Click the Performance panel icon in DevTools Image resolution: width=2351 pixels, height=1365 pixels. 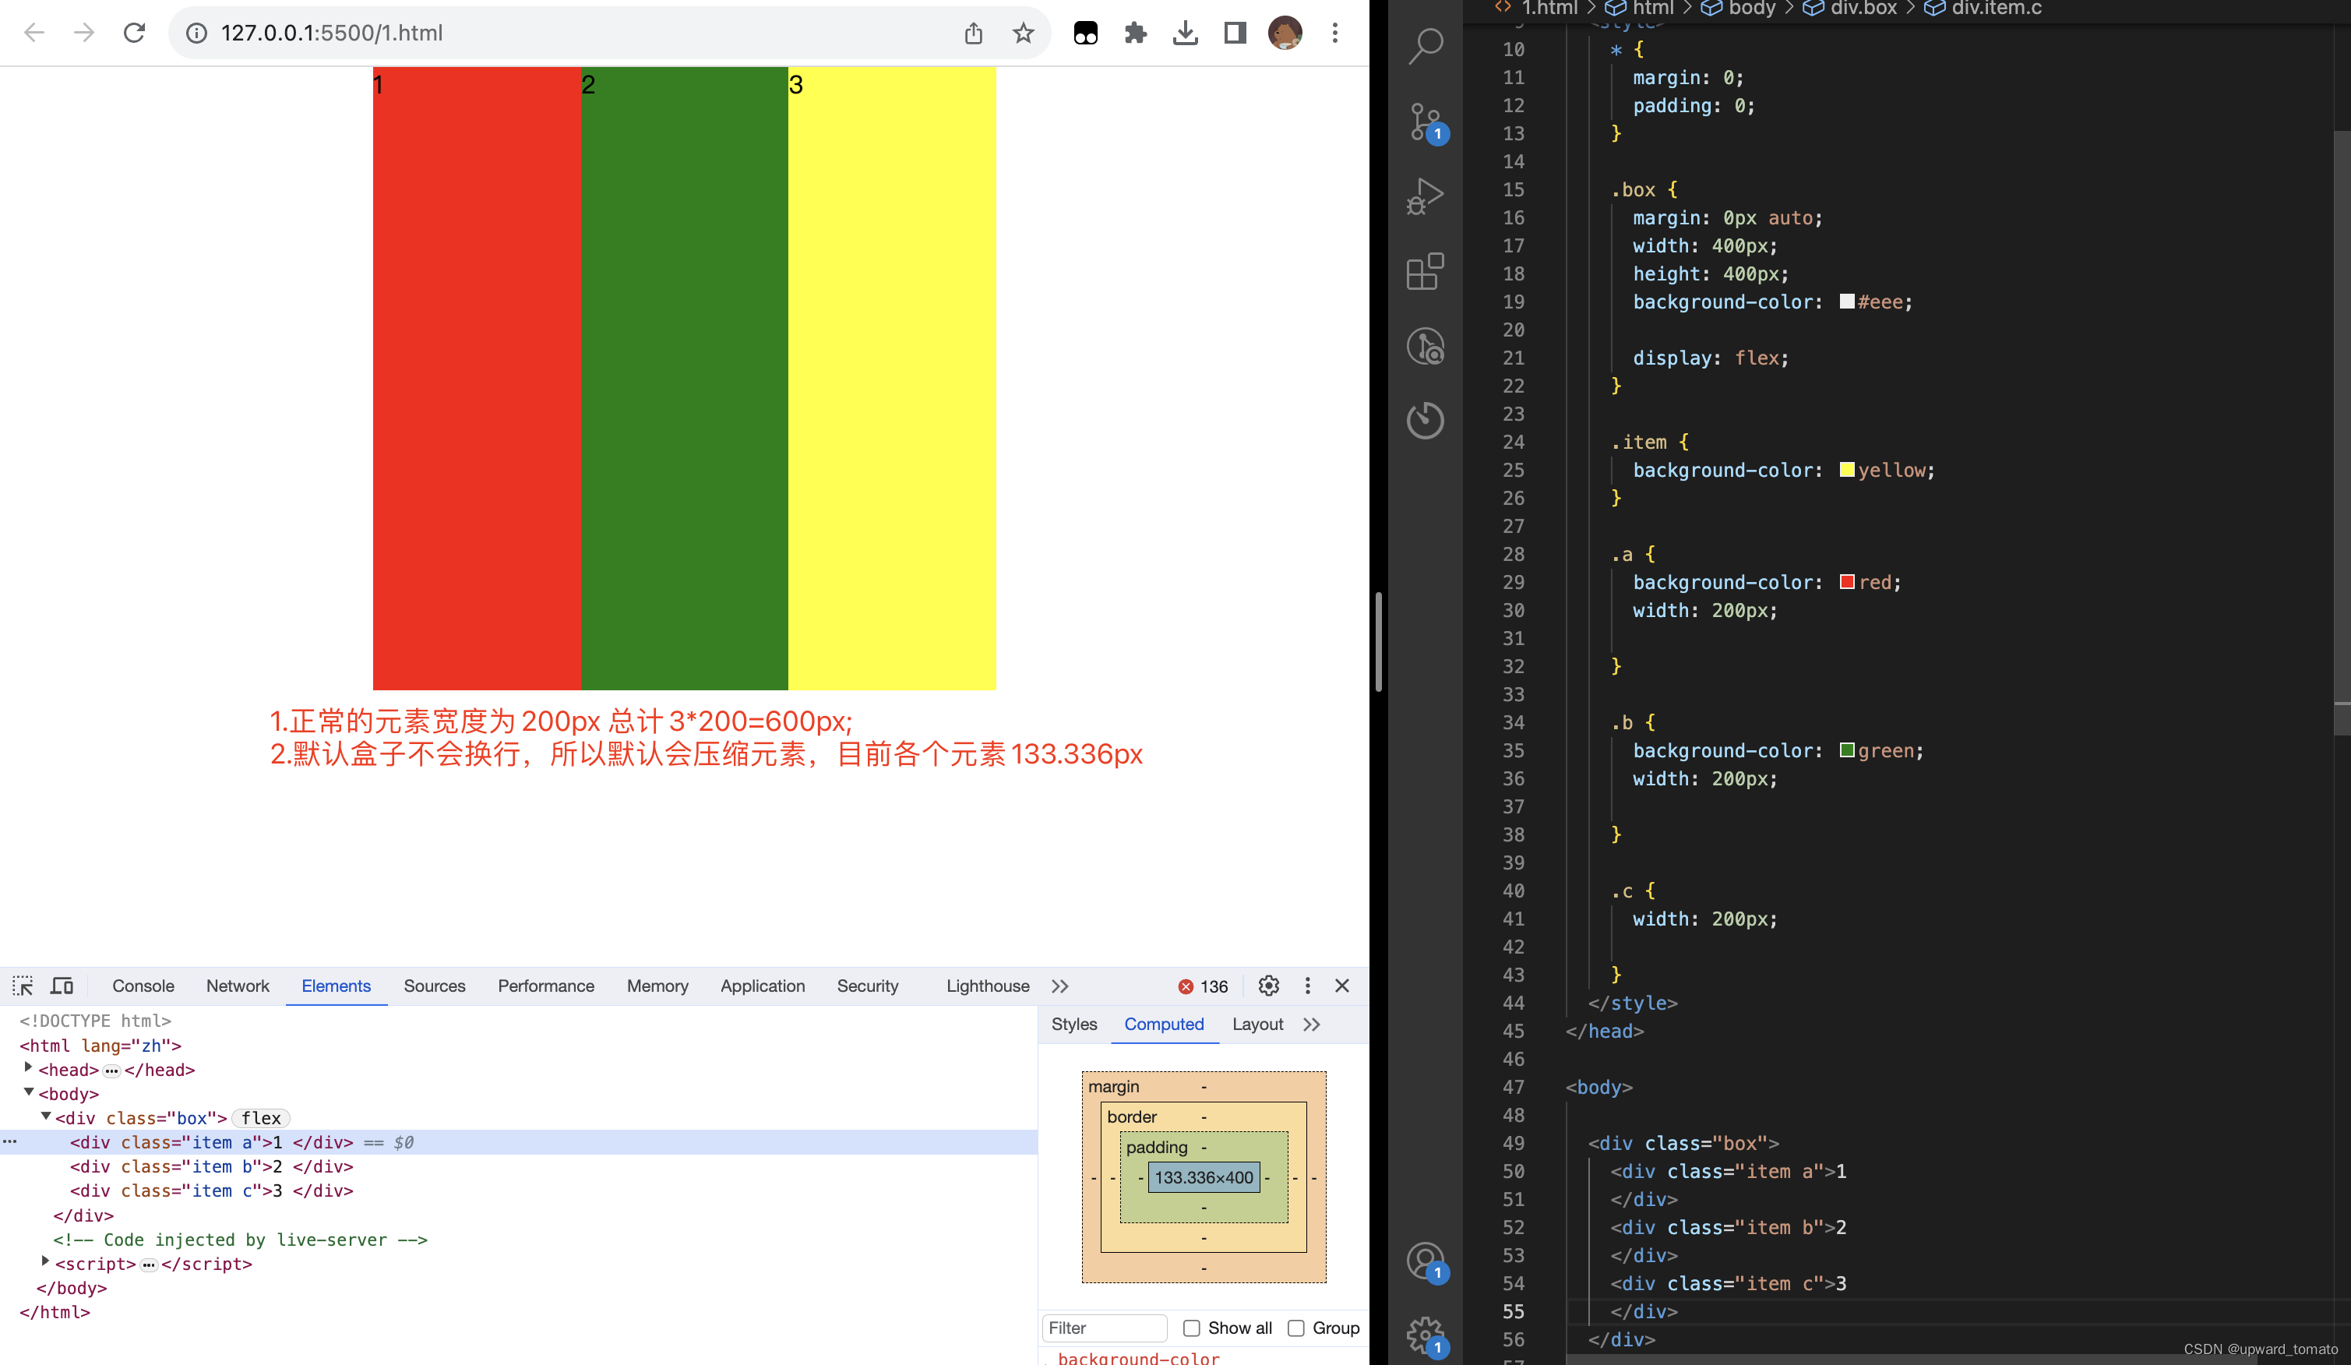click(546, 986)
